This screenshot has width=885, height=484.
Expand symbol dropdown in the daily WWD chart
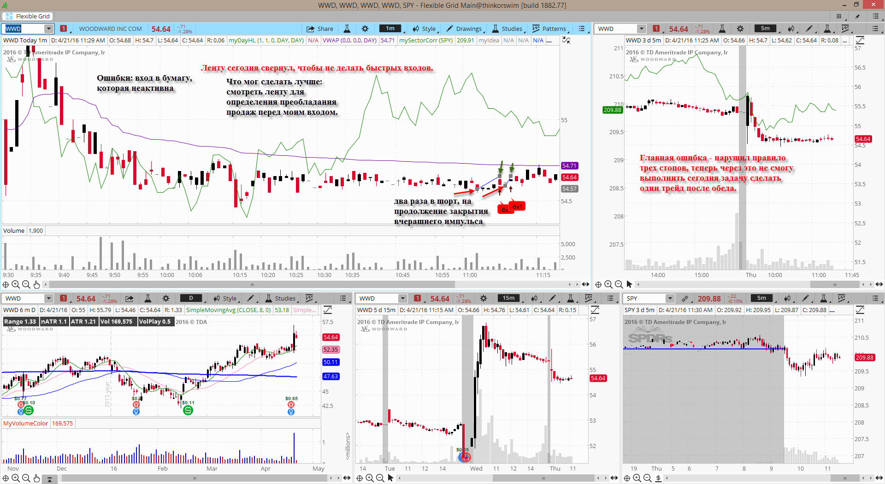point(49,298)
